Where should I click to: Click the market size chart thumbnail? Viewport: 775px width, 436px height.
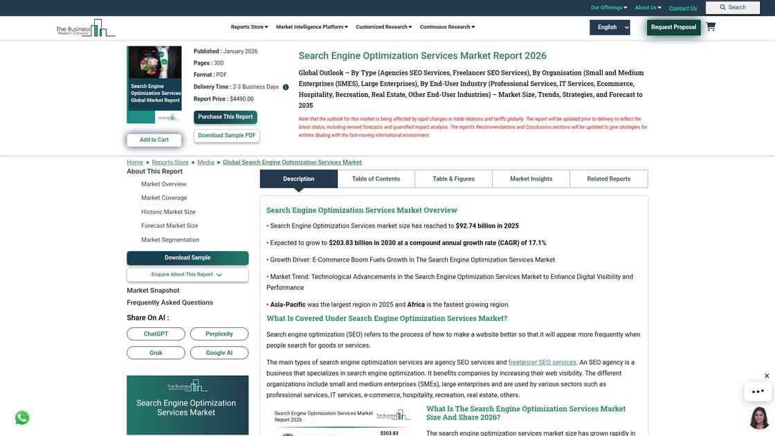(x=343, y=421)
